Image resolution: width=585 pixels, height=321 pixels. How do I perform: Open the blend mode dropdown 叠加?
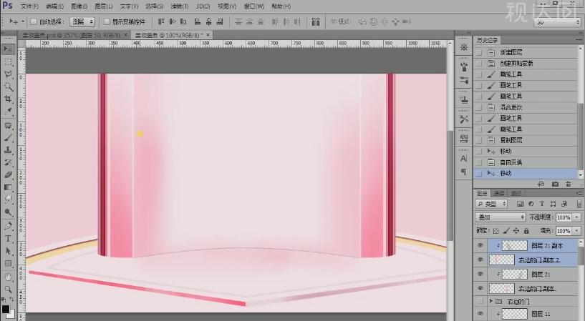pos(501,217)
